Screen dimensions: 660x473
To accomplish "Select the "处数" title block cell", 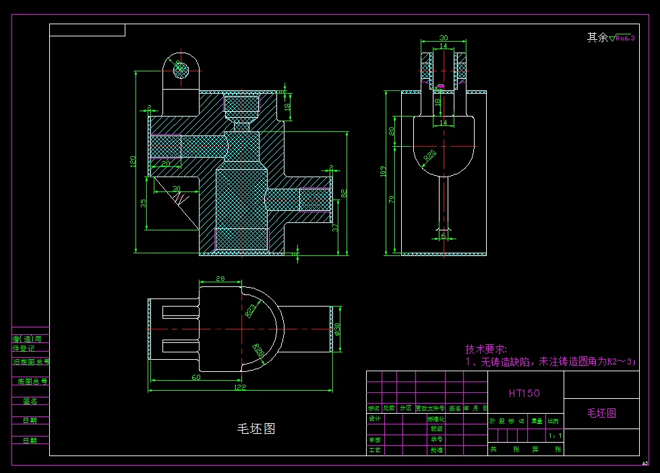I will coord(390,408).
